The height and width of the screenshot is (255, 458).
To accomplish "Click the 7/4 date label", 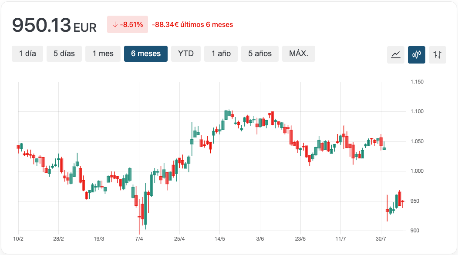I will tap(139, 239).
